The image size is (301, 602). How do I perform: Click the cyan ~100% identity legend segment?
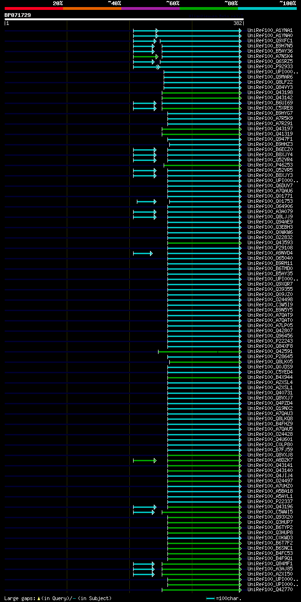pos(267,8)
